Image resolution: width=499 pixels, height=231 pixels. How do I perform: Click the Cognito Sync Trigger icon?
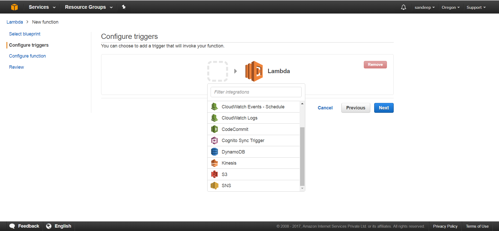tap(215, 141)
